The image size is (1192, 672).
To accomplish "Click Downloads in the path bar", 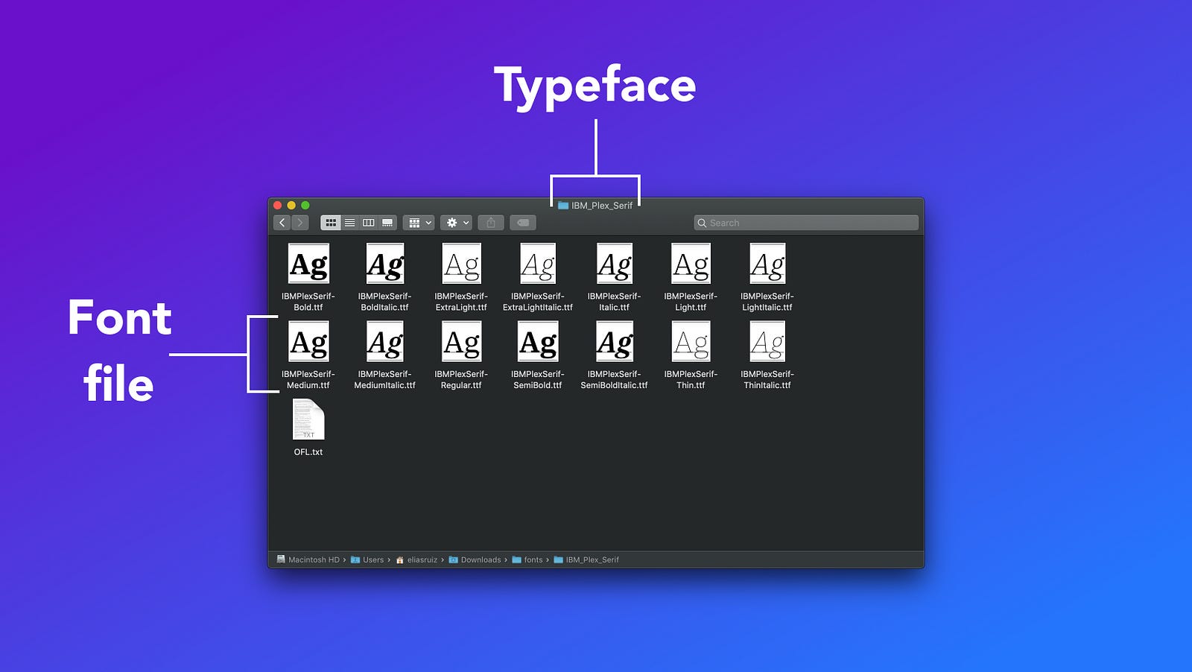I will [x=475, y=560].
